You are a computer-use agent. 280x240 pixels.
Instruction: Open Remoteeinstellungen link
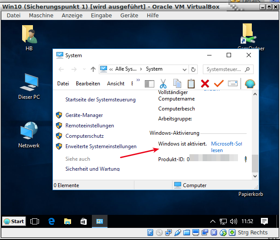click(x=90, y=126)
